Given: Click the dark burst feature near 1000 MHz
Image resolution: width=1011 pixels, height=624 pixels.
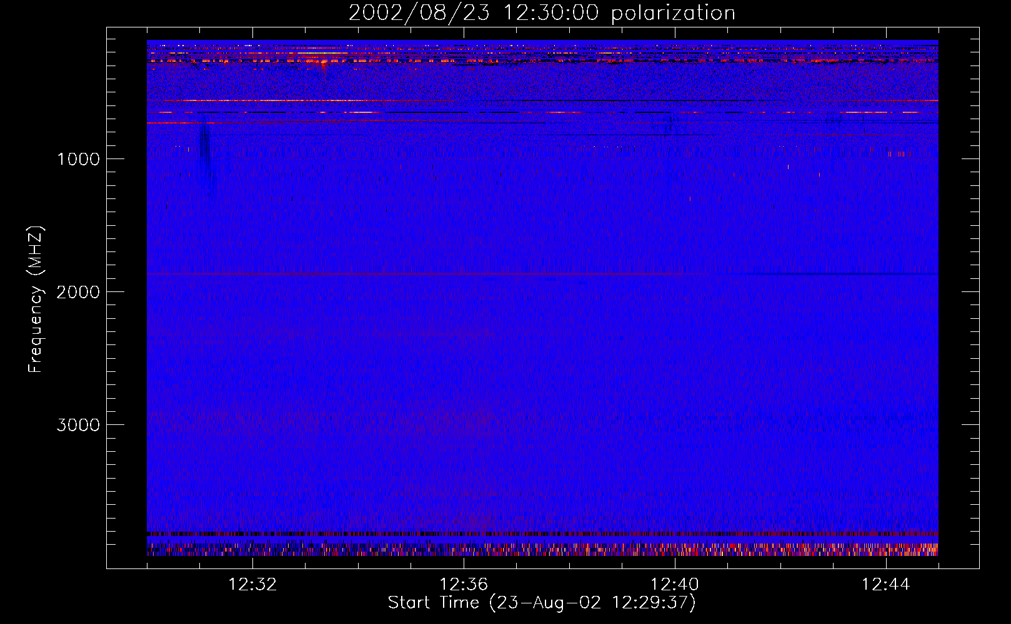Looking at the screenshot, I should (204, 150).
